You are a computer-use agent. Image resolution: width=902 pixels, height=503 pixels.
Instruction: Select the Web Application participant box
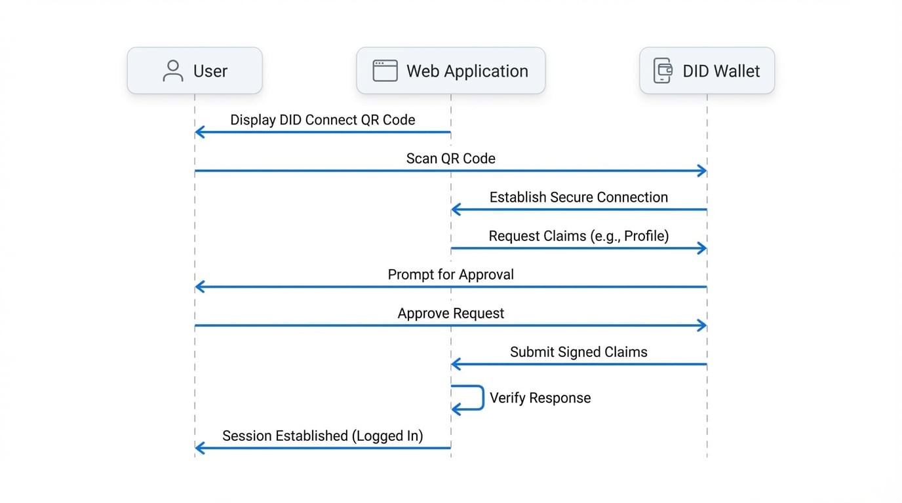[450, 71]
